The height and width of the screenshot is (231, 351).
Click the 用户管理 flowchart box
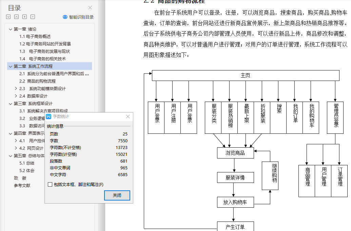(x=323, y=181)
